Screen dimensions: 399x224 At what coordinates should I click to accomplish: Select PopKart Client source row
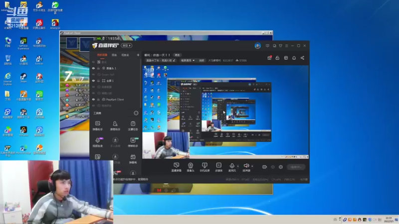click(115, 100)
